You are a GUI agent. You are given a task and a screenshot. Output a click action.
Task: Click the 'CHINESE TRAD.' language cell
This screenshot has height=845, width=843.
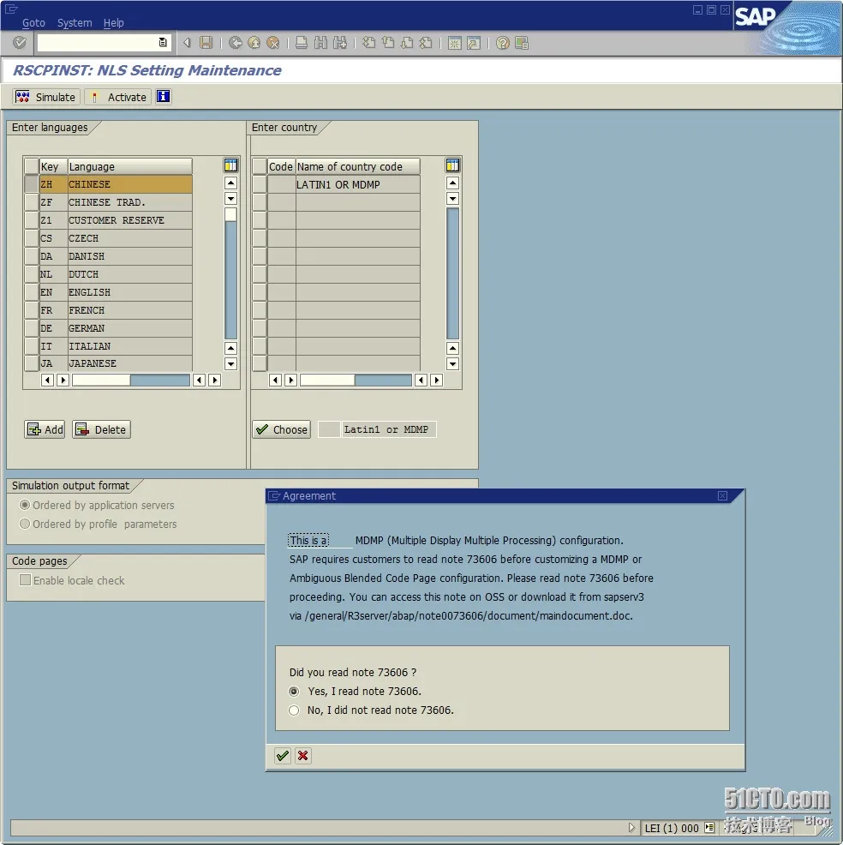coord(130,202)
